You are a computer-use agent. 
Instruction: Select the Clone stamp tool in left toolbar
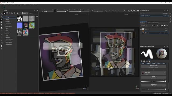point(2,28)
